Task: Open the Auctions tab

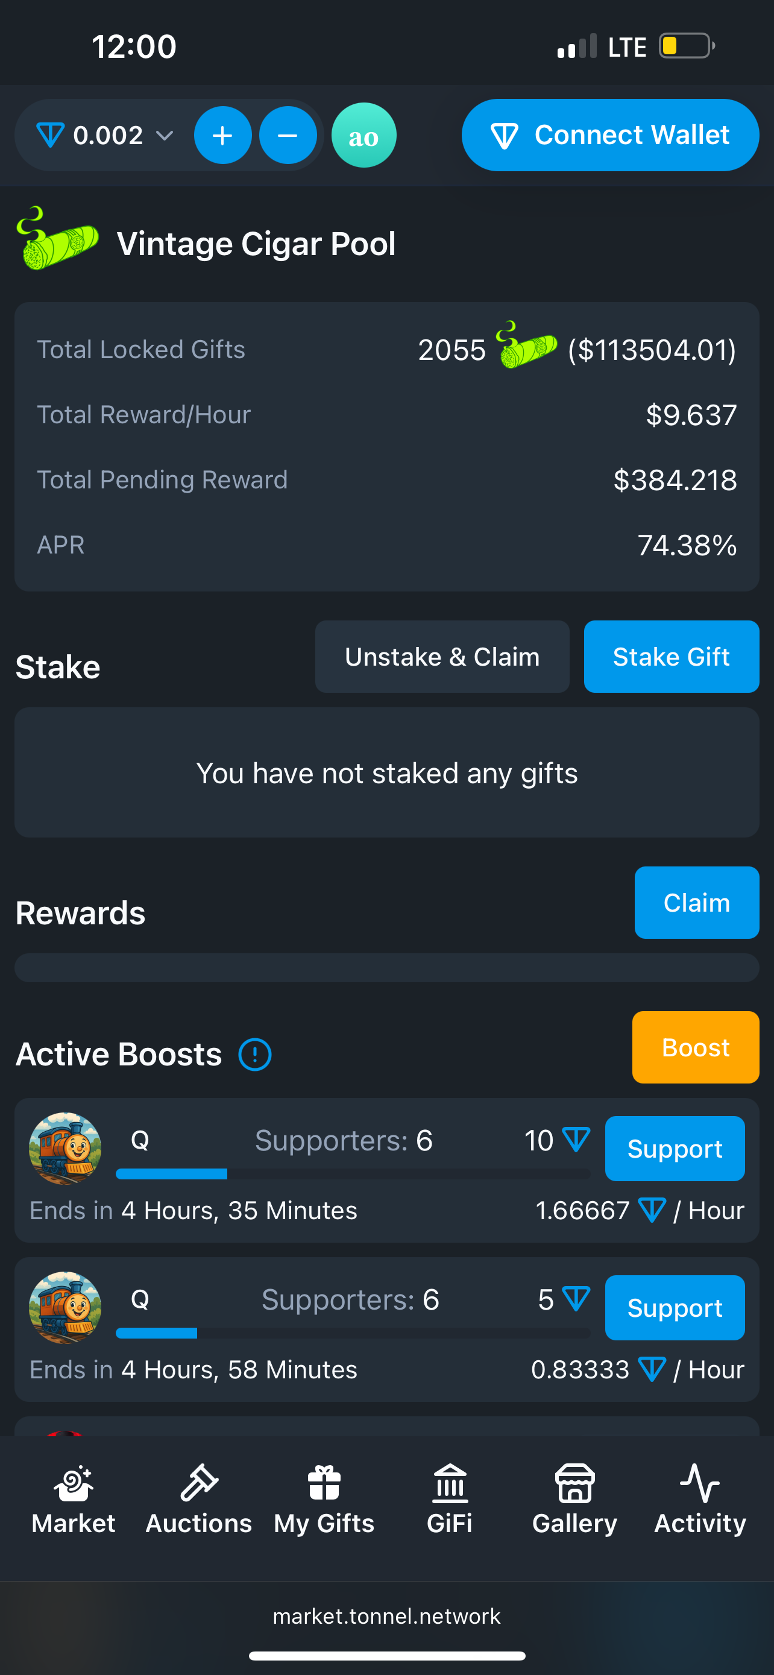Action: pyautogui.click(x=198, y=1500)
